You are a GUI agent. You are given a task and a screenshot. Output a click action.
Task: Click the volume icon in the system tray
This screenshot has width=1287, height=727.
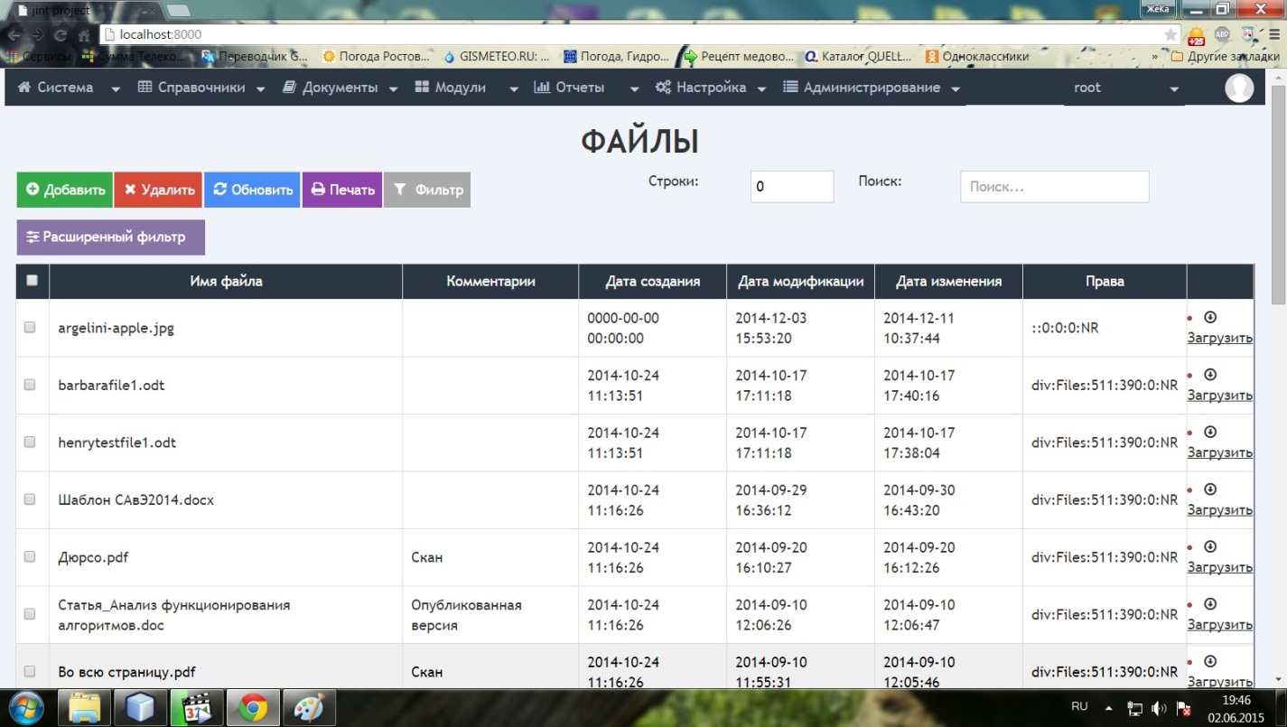(1159, 708)
